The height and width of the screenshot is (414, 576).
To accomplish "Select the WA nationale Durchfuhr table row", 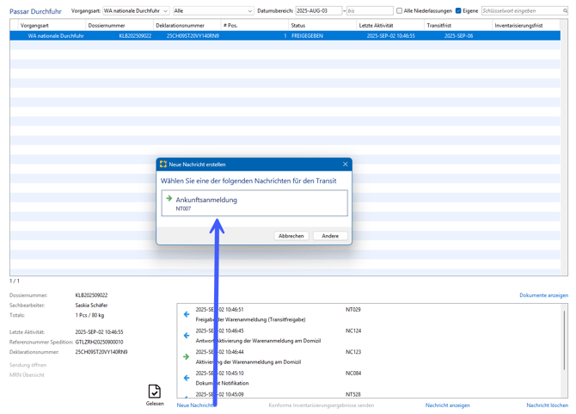I will pos(285,35).
